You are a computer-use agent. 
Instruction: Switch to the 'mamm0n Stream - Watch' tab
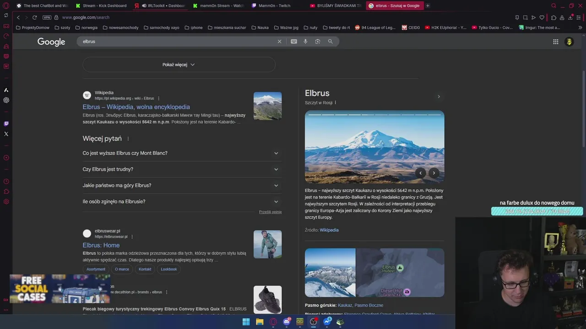coord(218,5)
